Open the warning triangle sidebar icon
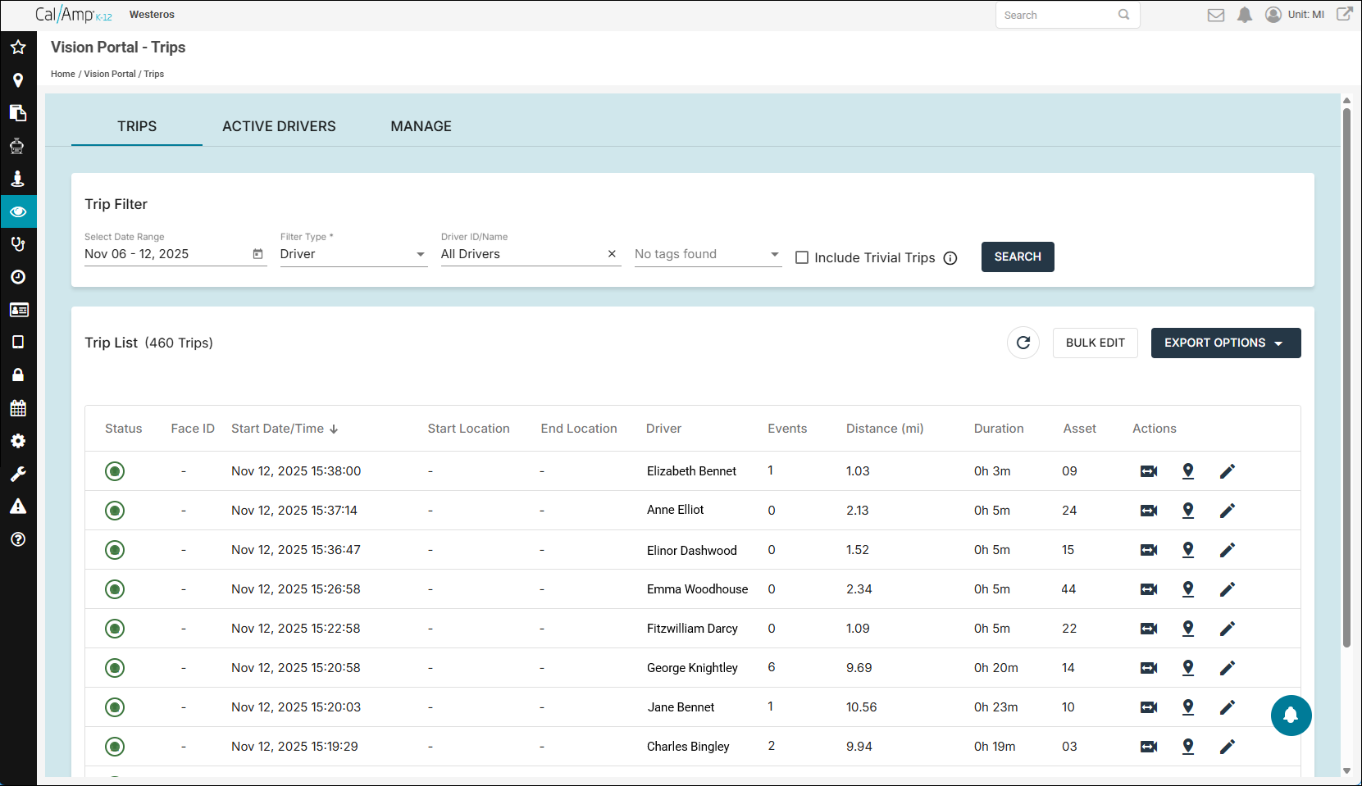 click(x=18, y=507)
